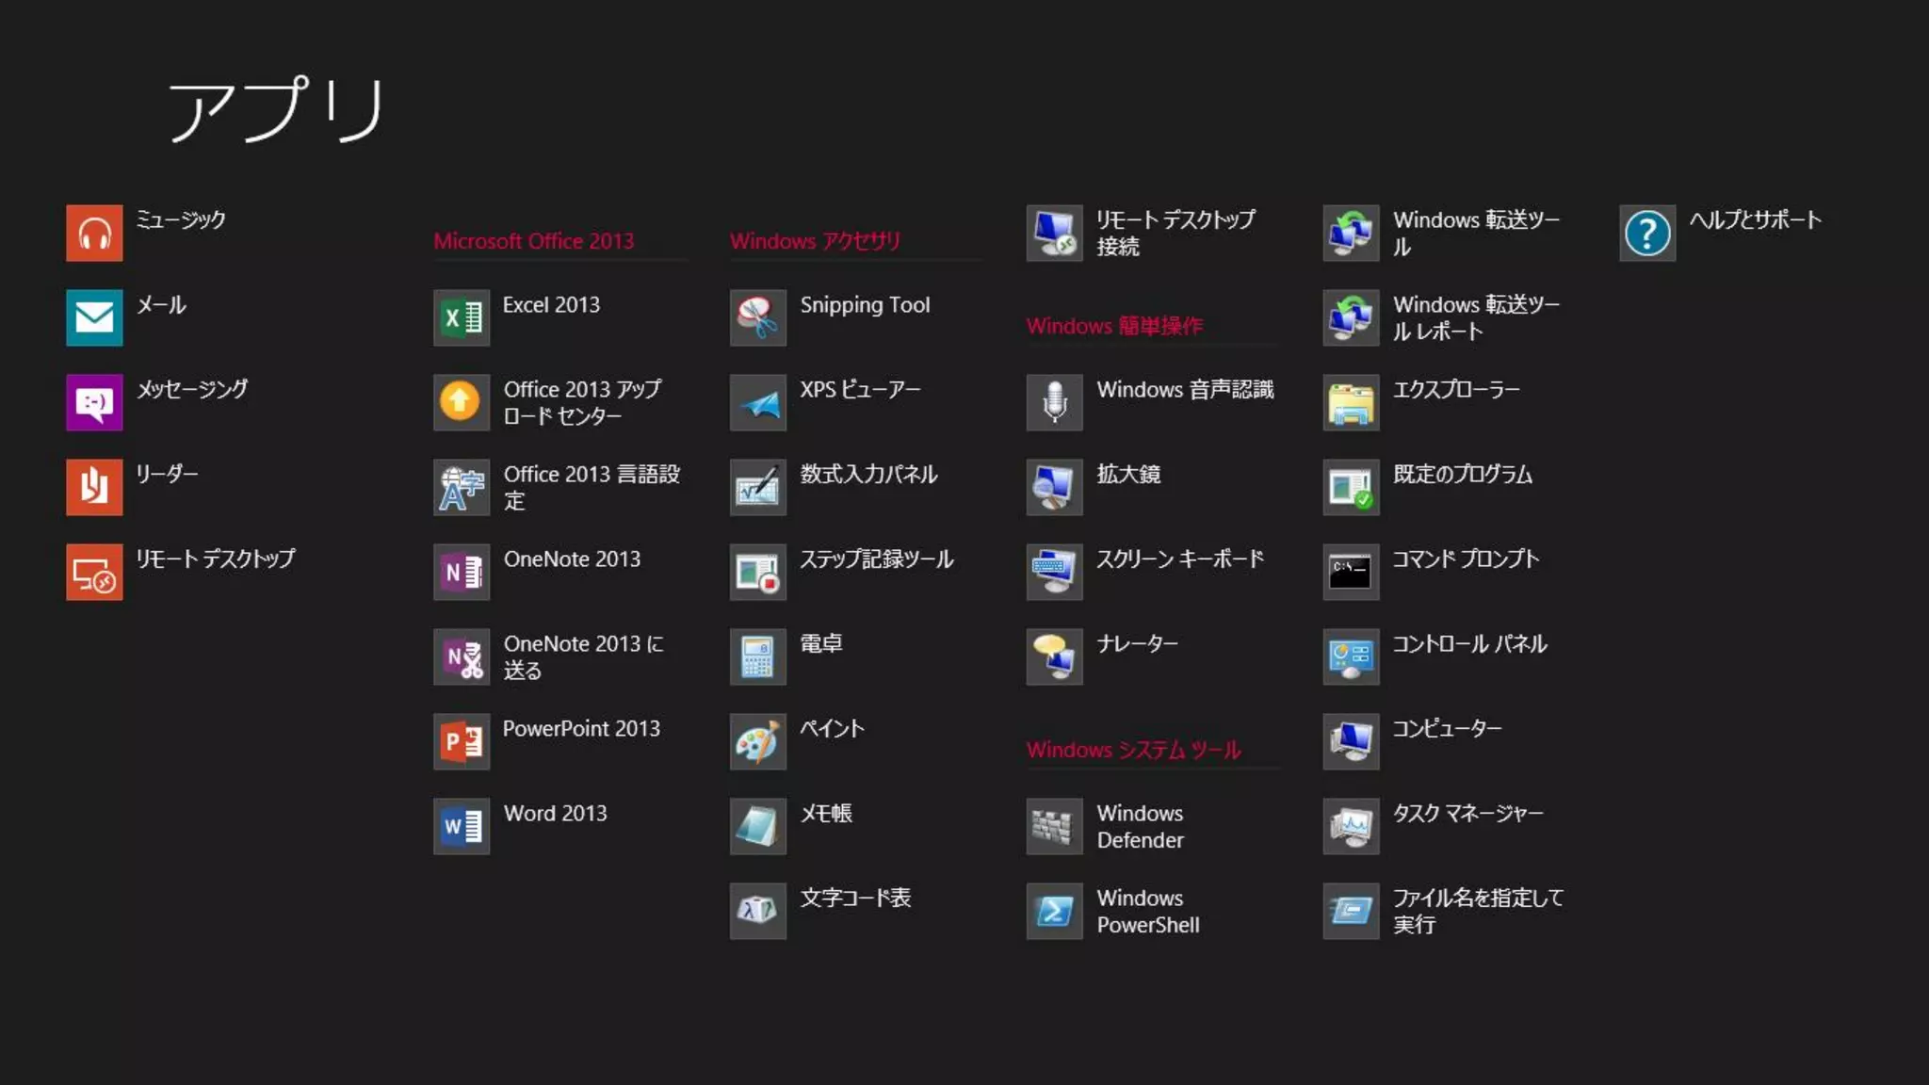Open the Windows Defender icon
Viewport: 1929px width, 1085px height.
[x=1055, y=826]
